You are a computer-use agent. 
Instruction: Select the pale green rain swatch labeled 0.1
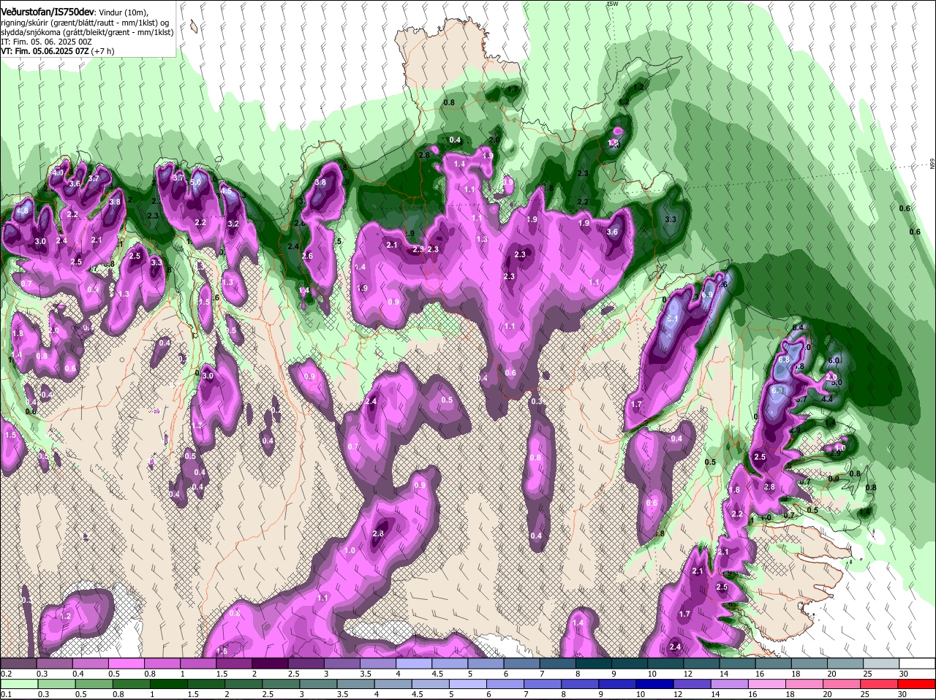[x=20, y=684]
